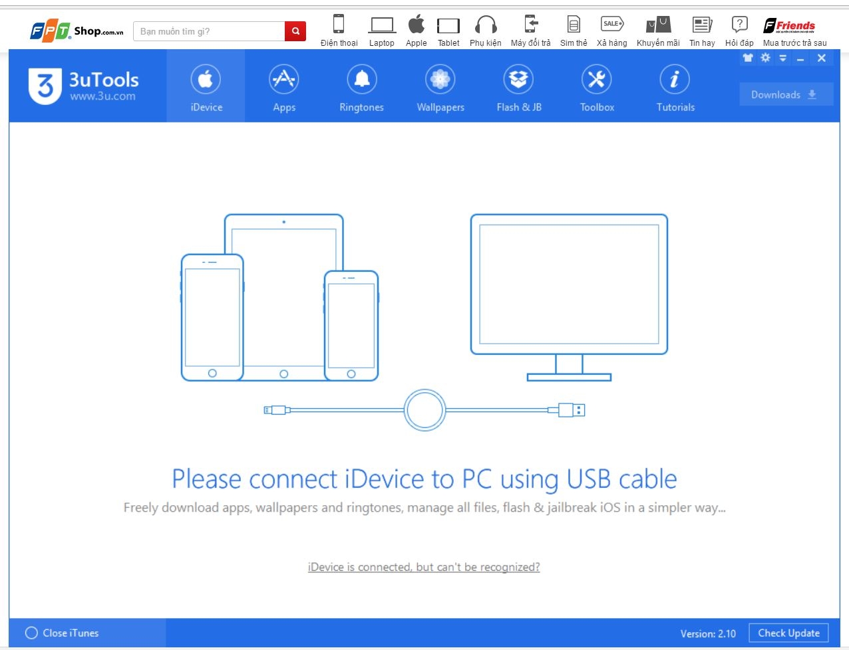Click the red search magnifier button

(295, 31)
